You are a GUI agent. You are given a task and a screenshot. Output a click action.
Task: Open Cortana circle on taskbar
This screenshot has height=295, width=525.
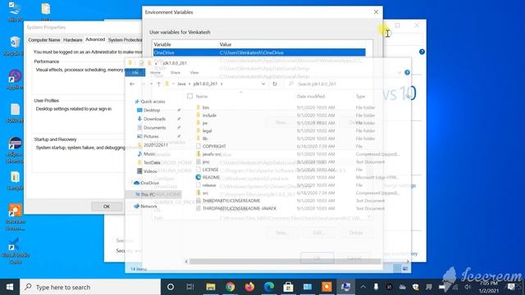(x=171, y=287)
